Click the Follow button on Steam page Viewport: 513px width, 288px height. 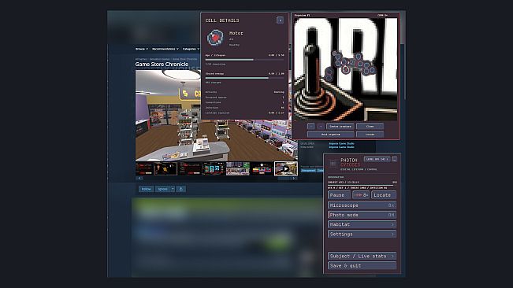coord(147,189)
